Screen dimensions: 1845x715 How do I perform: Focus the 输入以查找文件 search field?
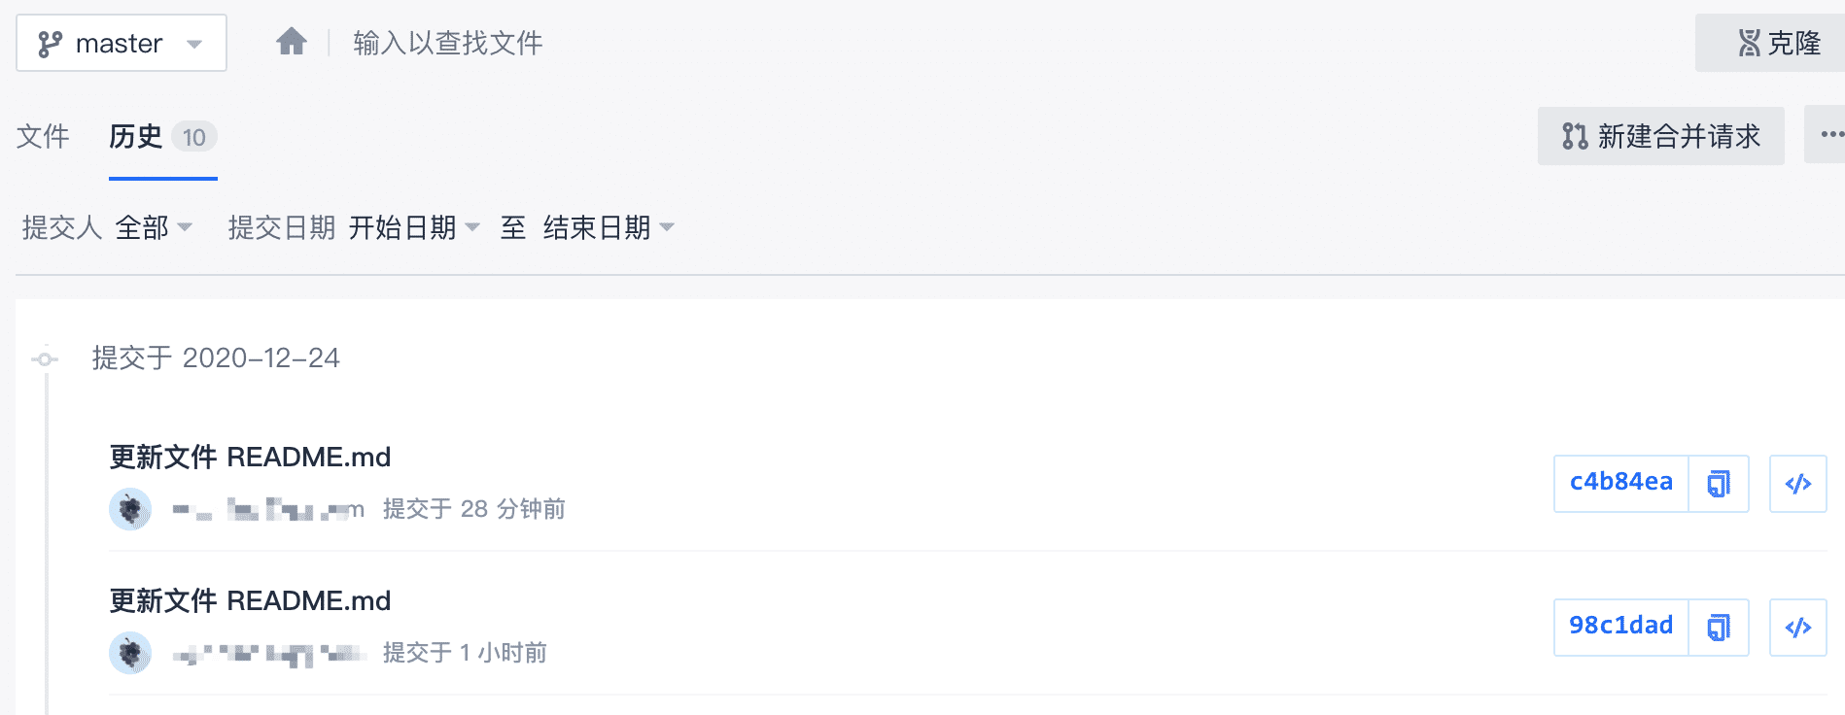(x=447, y=43)
